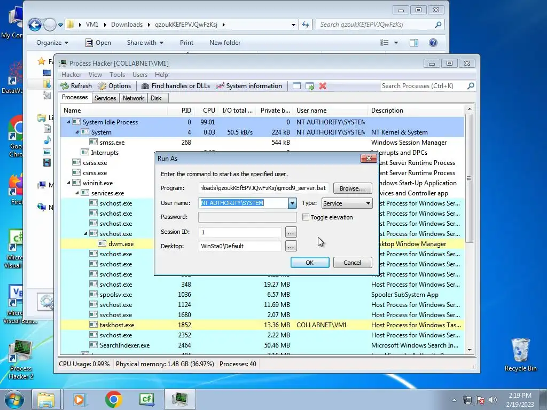The height and width of the screenshot is (410, 547).
Task: Open the User name dropdown in Run As
Action: pos(292,203)
